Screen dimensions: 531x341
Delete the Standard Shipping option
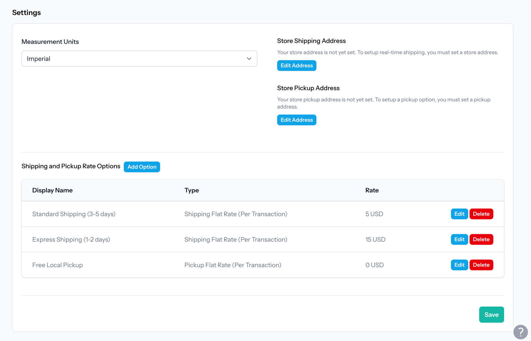[481, 214]
